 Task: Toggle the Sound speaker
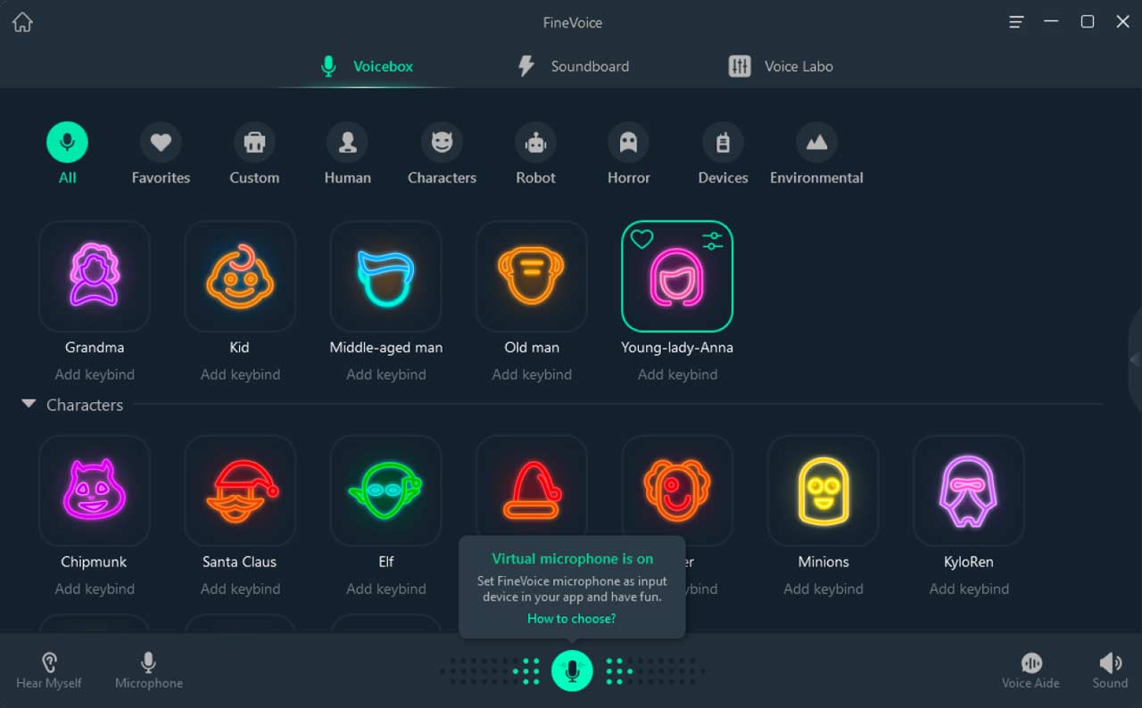tap(1110, 671)
